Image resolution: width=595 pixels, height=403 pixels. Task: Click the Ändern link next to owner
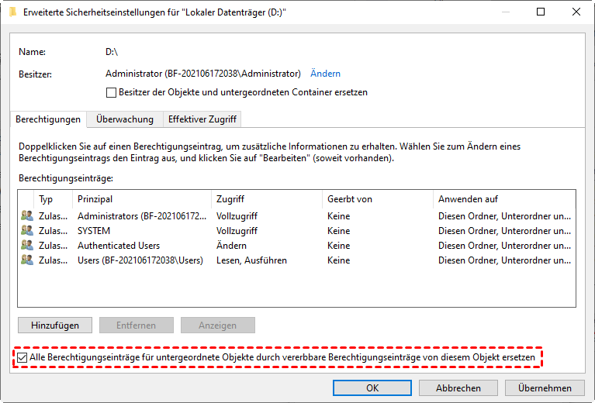click(325, 74)
